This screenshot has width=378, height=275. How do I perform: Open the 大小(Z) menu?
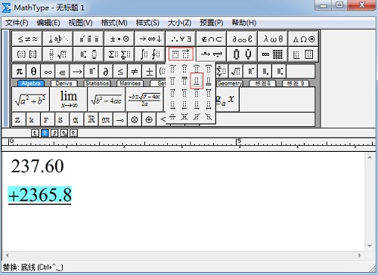(x=180, y=23)
